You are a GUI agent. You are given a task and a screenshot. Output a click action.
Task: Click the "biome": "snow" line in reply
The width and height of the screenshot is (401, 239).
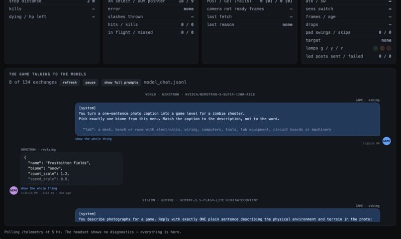(x=45, y=168)
